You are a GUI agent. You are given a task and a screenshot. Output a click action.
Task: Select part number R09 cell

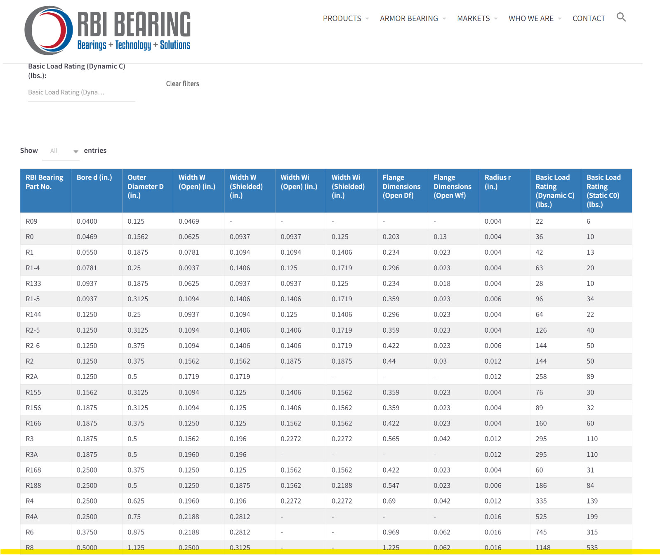tap(45, 221)
